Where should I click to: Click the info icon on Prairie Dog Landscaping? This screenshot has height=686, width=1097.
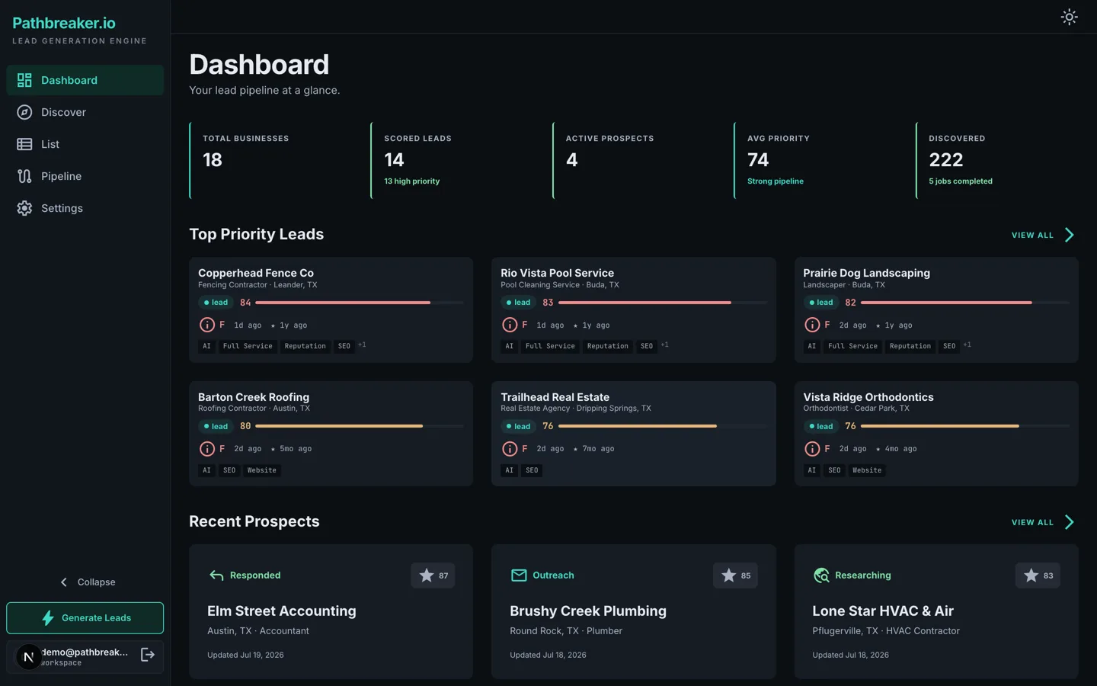coord(812,325)
